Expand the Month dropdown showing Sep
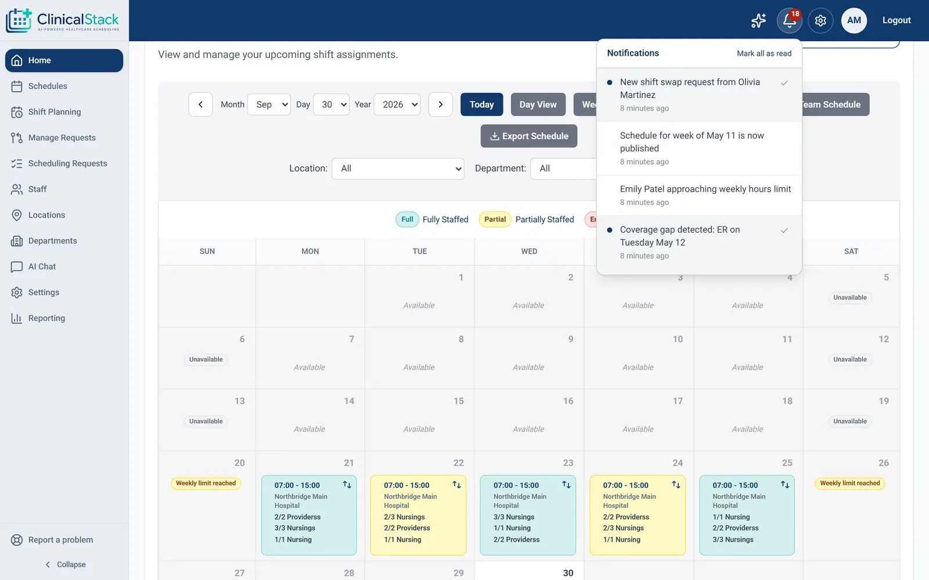This screenshot has width=929, height=580. (x=269, y=104)
